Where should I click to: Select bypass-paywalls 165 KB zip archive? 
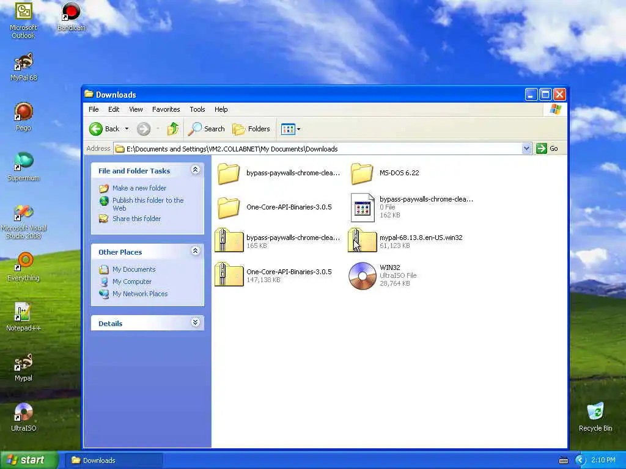278,241
